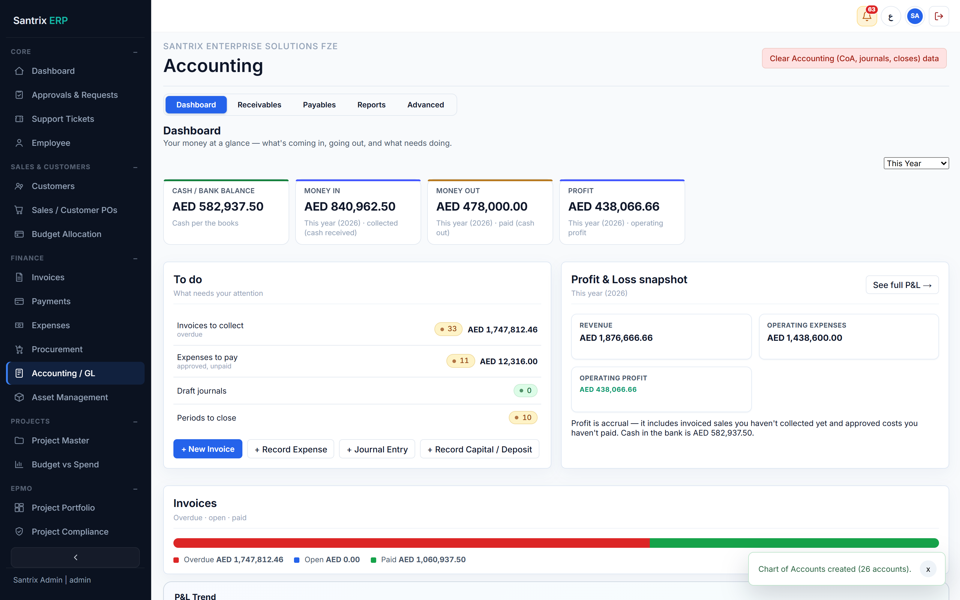The height and width of the screenshot is (600, 960).
Task: Collapse the CORE sidebar section
Action: tap(135, 52)
